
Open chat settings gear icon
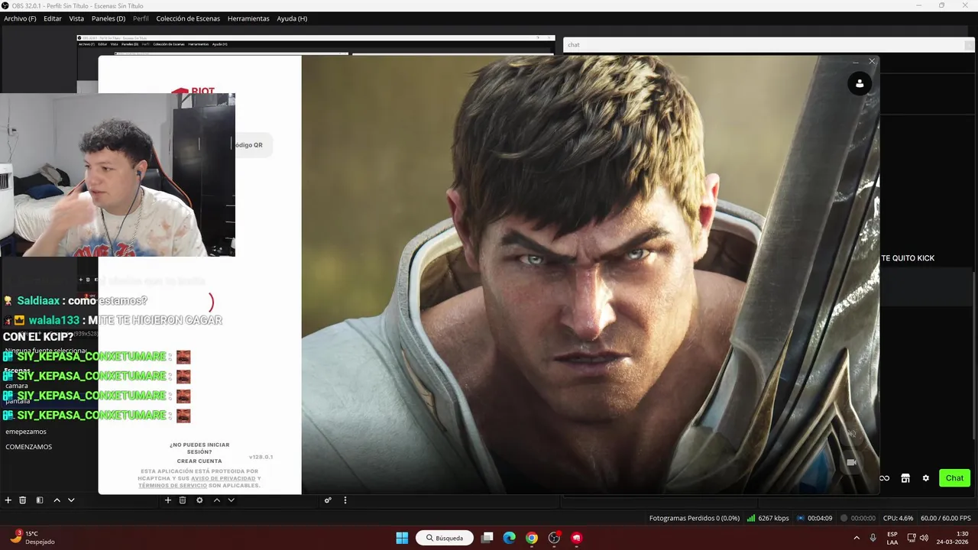[925, 478]
